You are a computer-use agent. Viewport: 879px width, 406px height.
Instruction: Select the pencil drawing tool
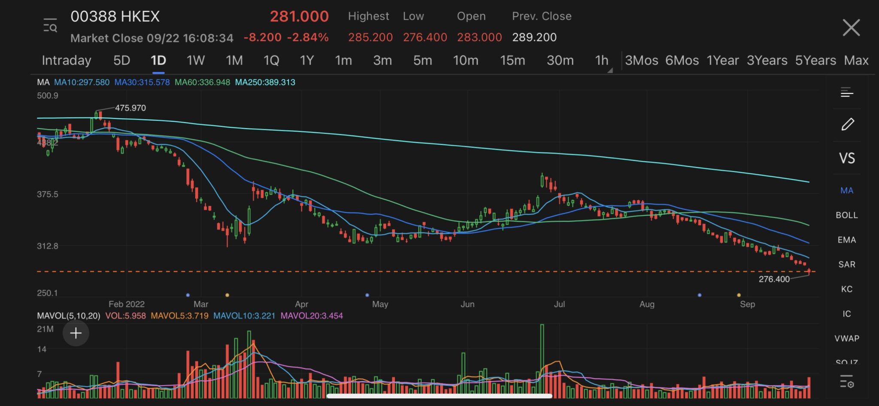pyautogui.click(x=847, y=124)
